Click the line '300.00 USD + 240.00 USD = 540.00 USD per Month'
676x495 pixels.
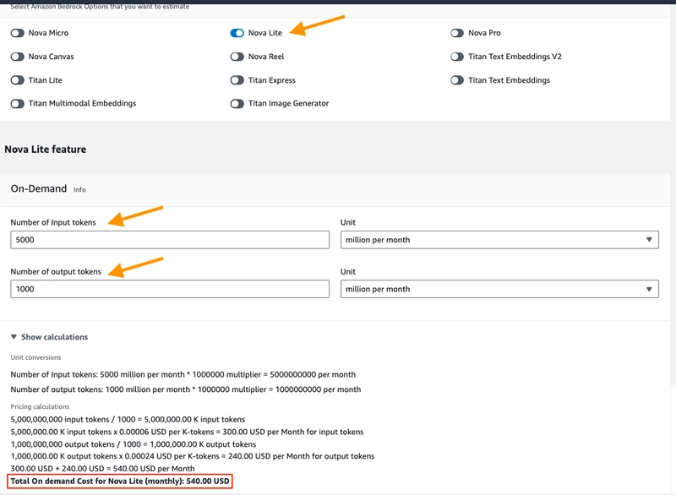point(102,468)
